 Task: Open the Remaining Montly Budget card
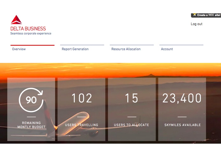[x=31, y=109]
